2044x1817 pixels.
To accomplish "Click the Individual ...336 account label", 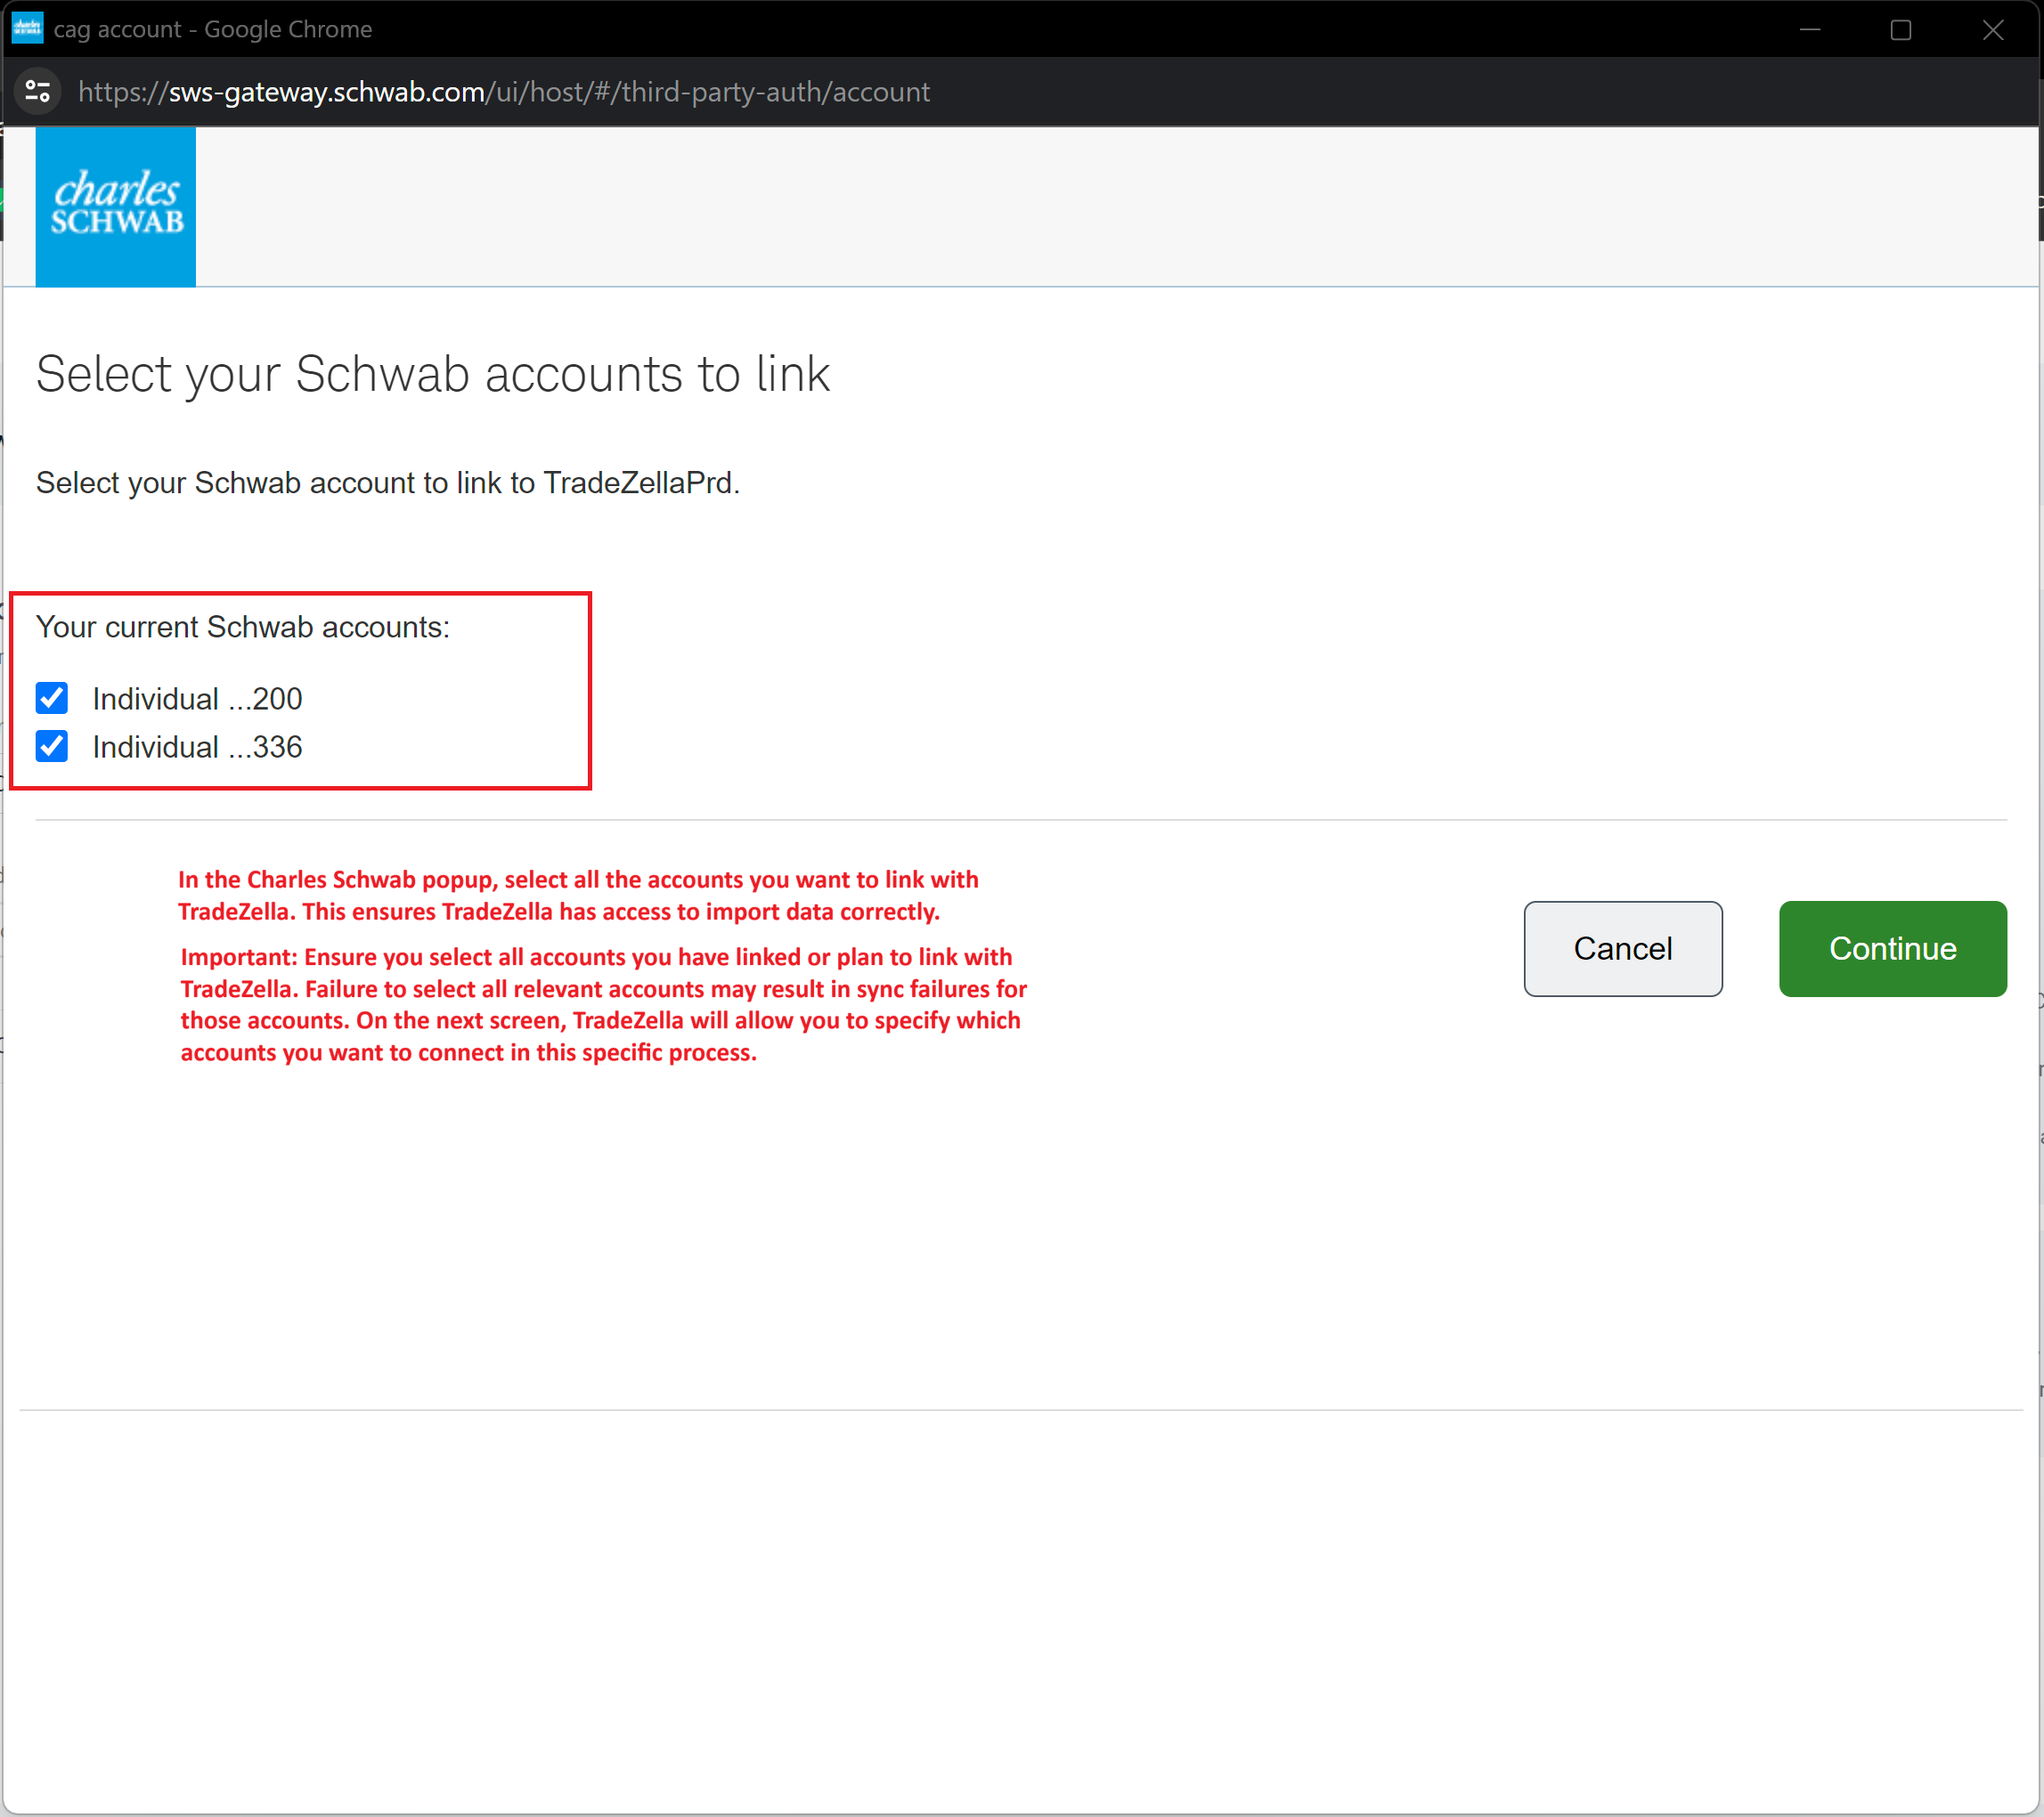I will [197, 747].
